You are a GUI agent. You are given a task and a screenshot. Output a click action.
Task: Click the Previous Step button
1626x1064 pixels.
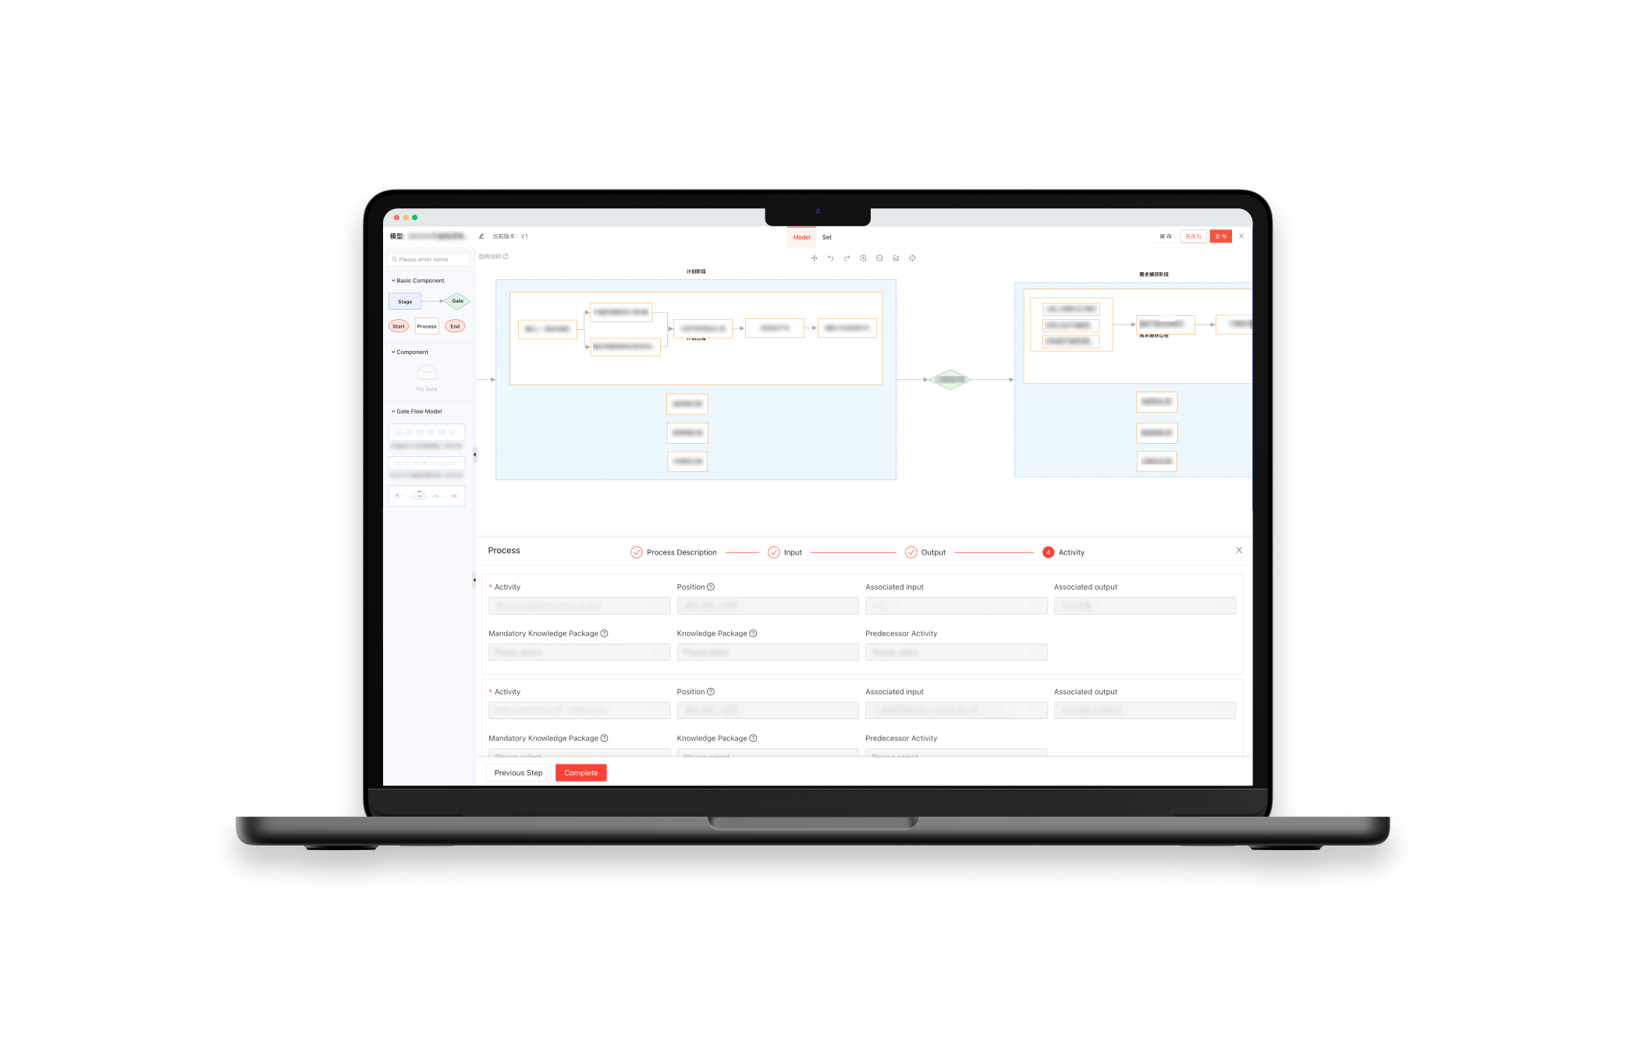(519, 773)
